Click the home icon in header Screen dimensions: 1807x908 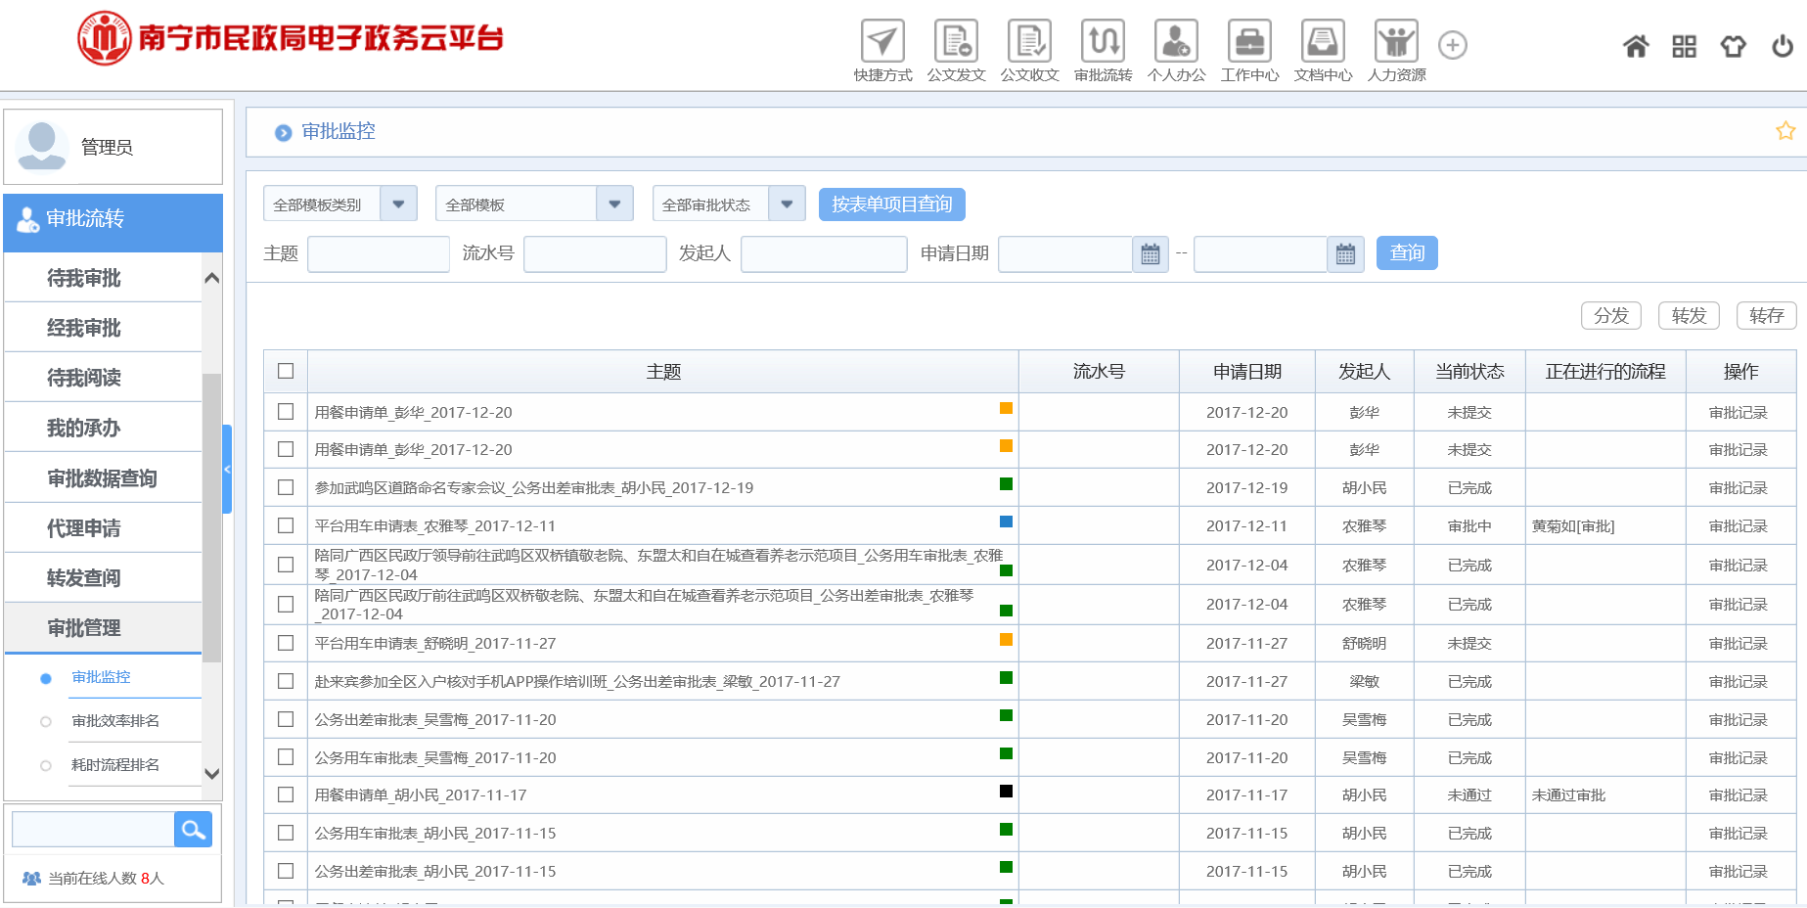coord(1636,46)
